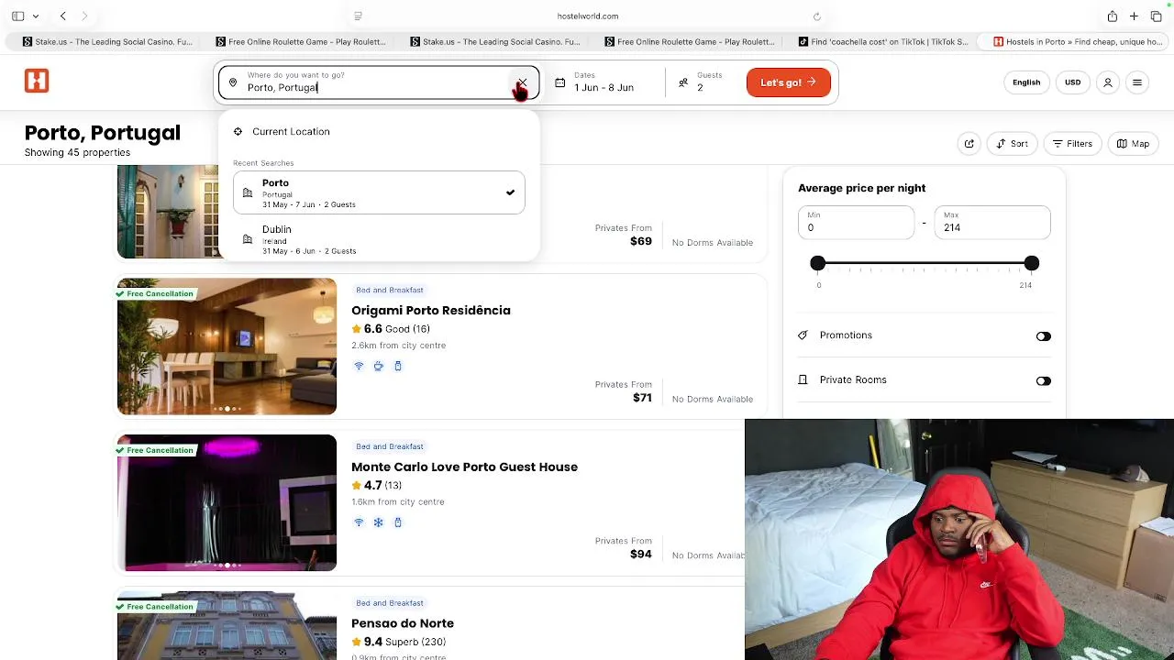The image size is (1174, 660).
Task: Clear the destination search field
Action: tap(522, 82)
